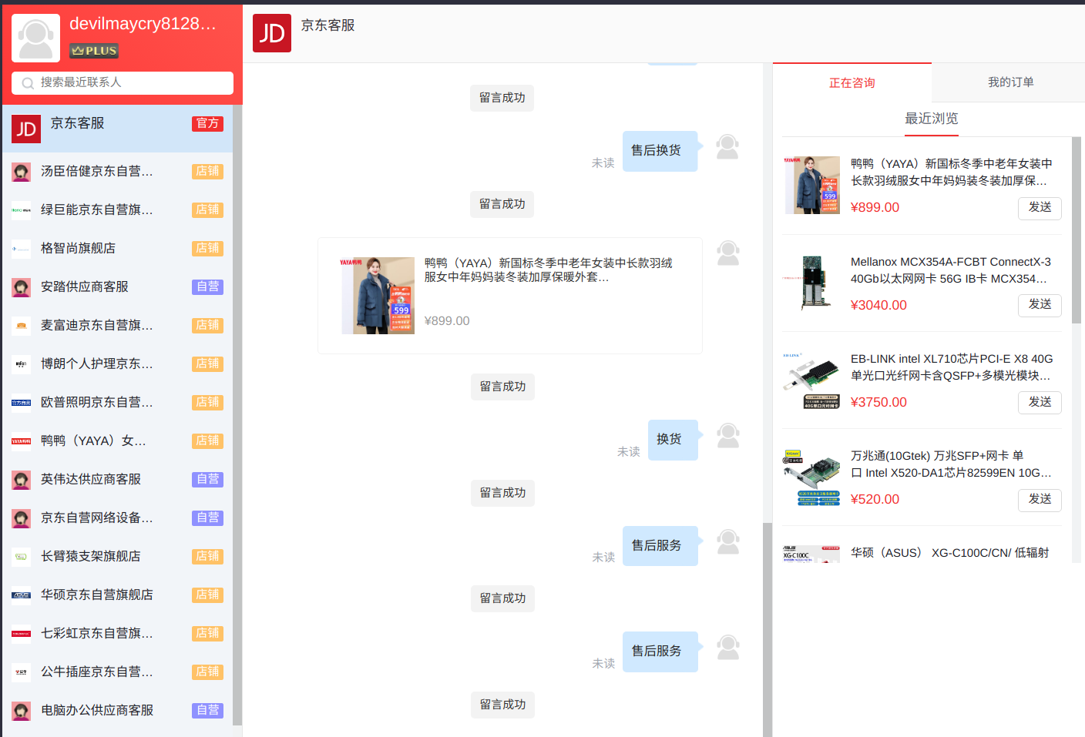Screen dimensions: 1085x737
Task: Click the 长臂猿支架 shop logo icon
Action: point(22,557)
